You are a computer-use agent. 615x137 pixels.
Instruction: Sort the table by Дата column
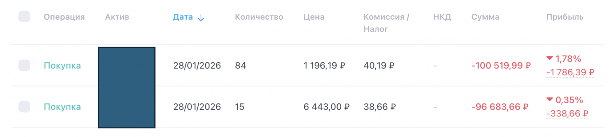(183, 17)
